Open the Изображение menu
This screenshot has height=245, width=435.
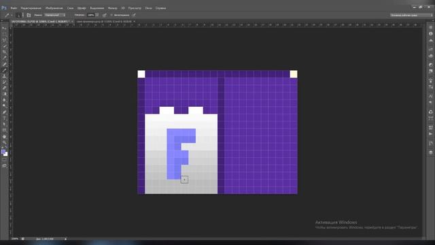[54, 8]
